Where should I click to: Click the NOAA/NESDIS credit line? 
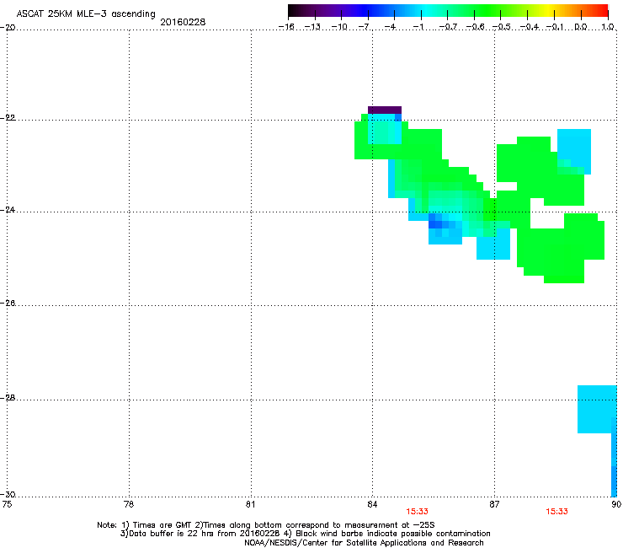pos(364,543)
